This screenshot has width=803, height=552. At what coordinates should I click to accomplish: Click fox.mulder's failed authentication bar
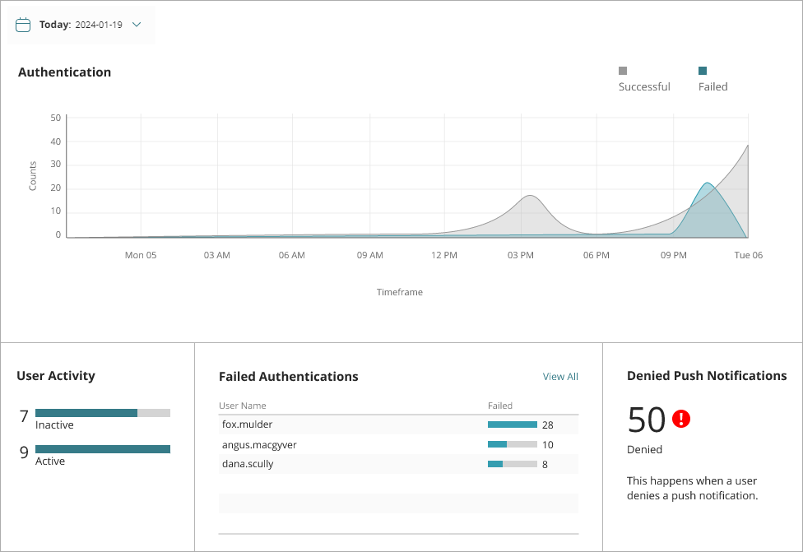point(512,424)
